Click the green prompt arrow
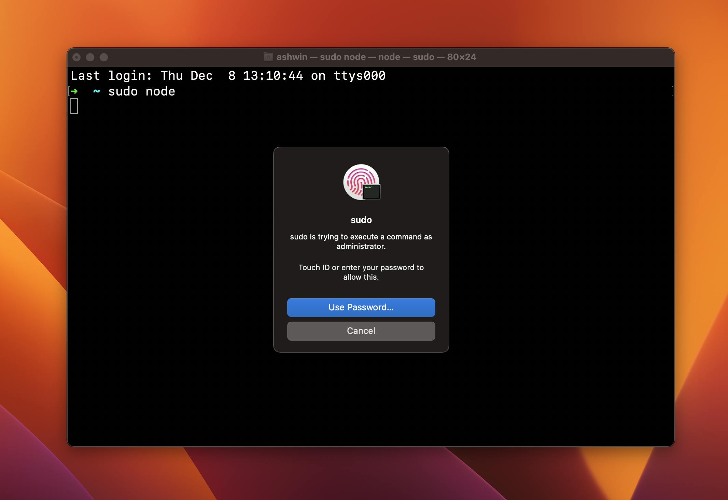The width and height of the screenshot is (728, 500). [74, 91]
